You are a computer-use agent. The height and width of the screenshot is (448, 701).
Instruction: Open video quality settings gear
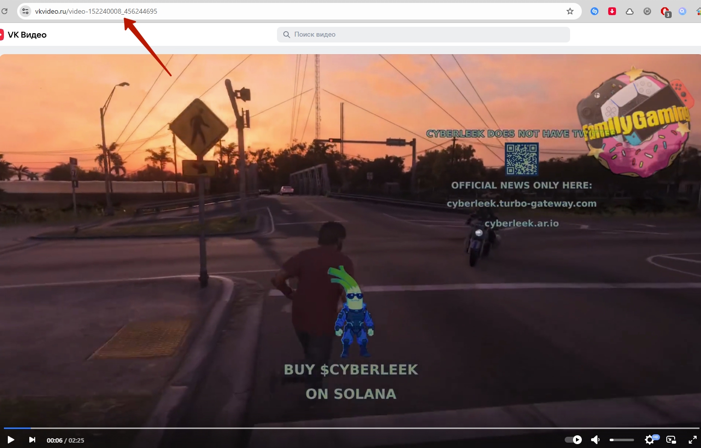[x=649, y=440]
